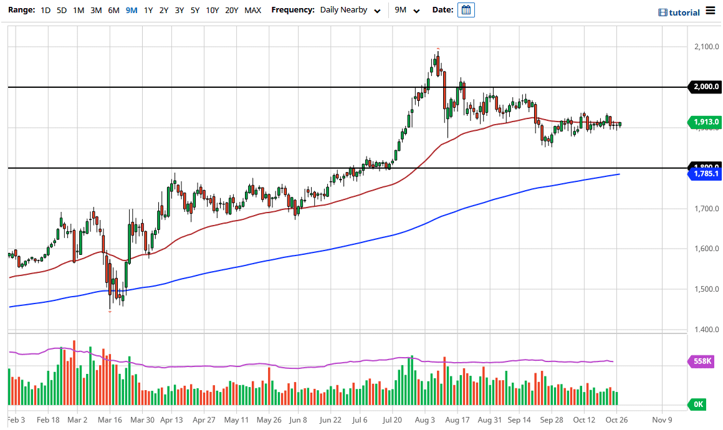
Task: Click the 1,700.0 axis value
Action: tap(706, 209)
